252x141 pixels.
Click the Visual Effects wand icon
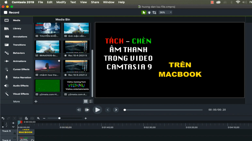(6, 94)
